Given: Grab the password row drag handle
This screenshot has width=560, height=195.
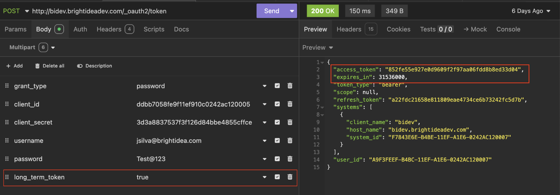Looking at the screenshot, I should [x=7, y=159].
